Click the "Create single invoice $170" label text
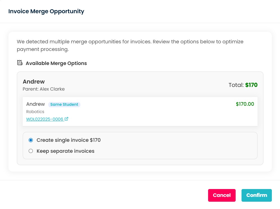Viewport: 280px width, 209px height. coord(69,140)
